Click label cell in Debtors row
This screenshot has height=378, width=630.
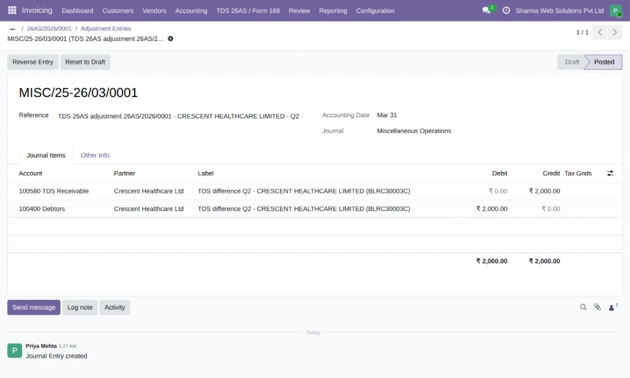pyautogui.click(x=304, y=209)
